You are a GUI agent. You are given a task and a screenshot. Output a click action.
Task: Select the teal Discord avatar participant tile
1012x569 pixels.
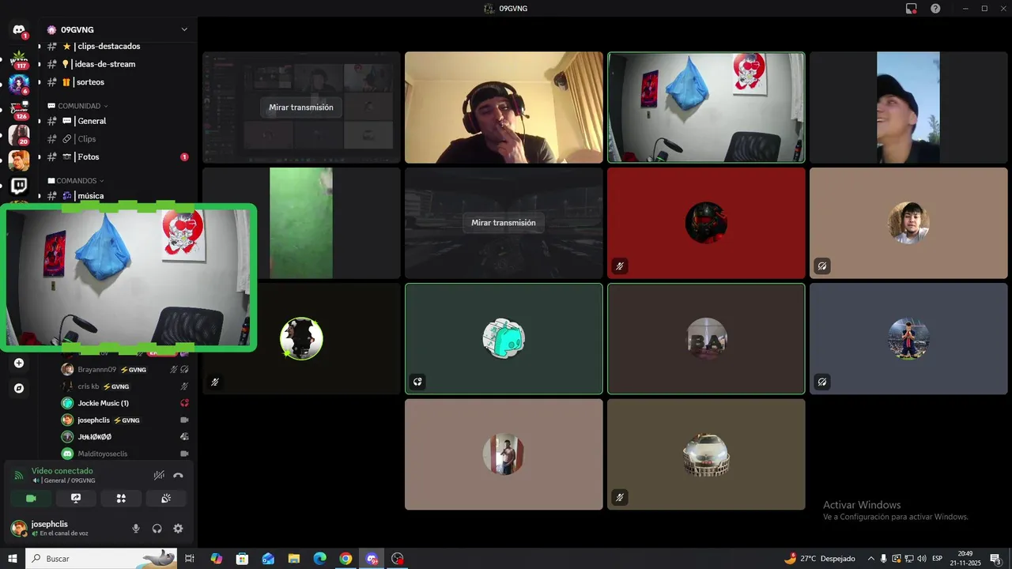(x=504, y=338)
